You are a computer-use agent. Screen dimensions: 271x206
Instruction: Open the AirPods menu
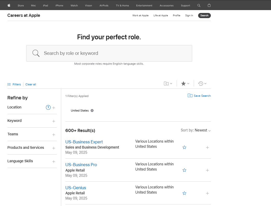pyautogui.click(x=104, y=5)
